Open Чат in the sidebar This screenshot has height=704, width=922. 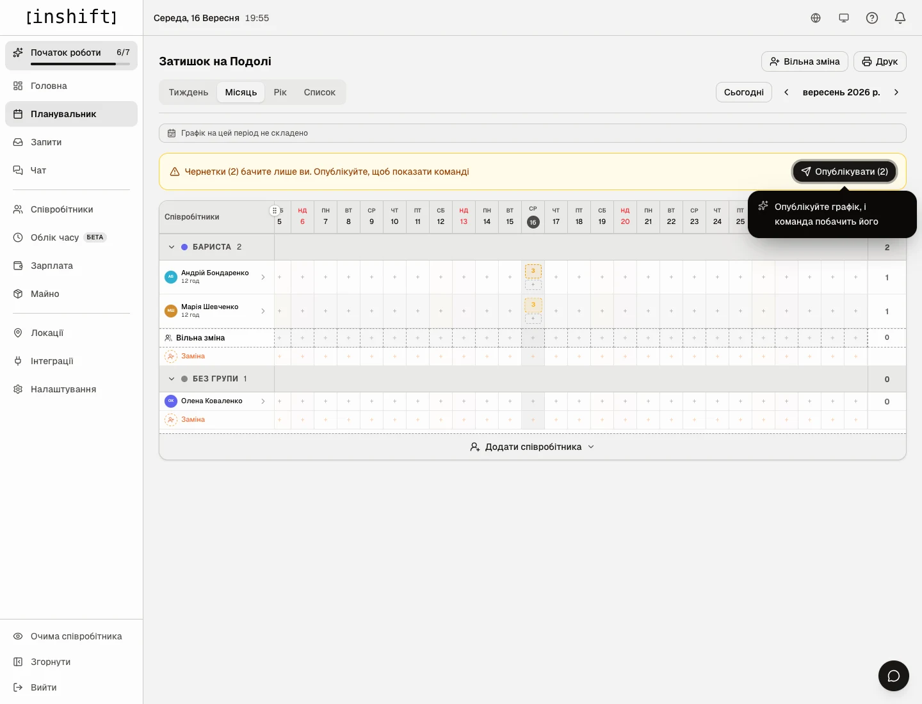click(71, 170)
